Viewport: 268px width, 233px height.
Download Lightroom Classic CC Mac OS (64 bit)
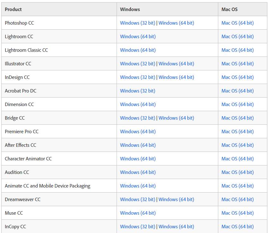click(238, 50)
